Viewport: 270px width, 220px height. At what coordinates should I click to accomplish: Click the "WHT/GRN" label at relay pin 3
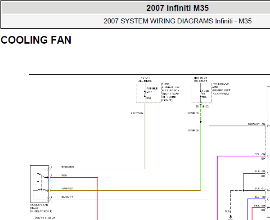click(x=67, y=167)
